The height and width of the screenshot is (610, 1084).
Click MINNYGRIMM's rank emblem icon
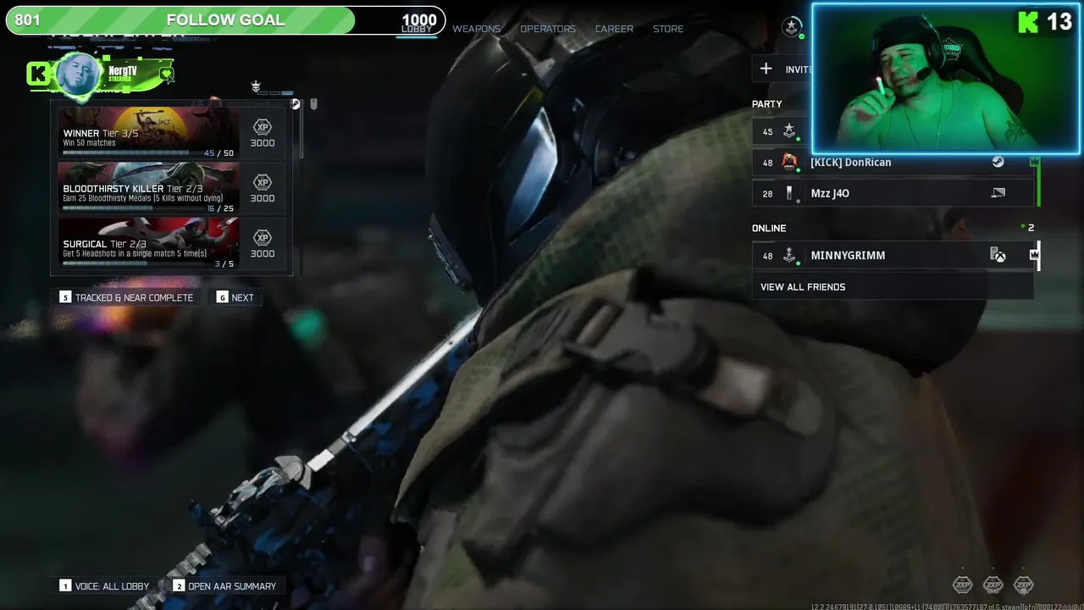790,255
